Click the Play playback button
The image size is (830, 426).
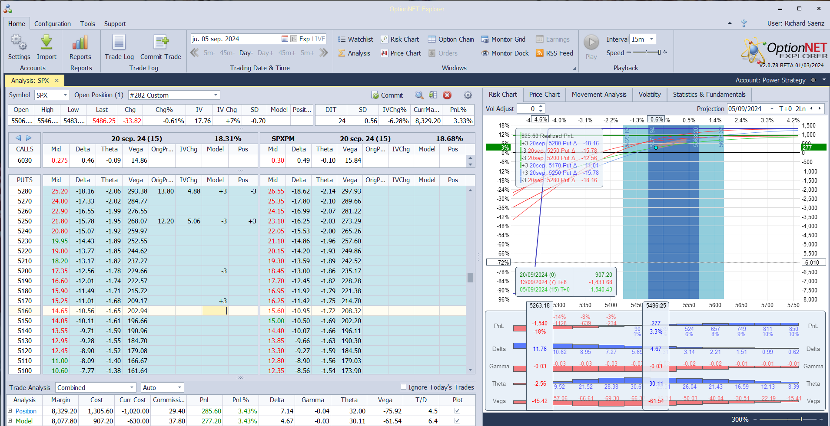pos(591,43)
